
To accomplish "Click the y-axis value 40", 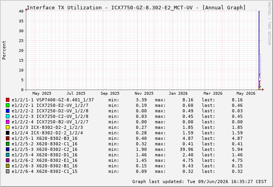I will [21, 11].
